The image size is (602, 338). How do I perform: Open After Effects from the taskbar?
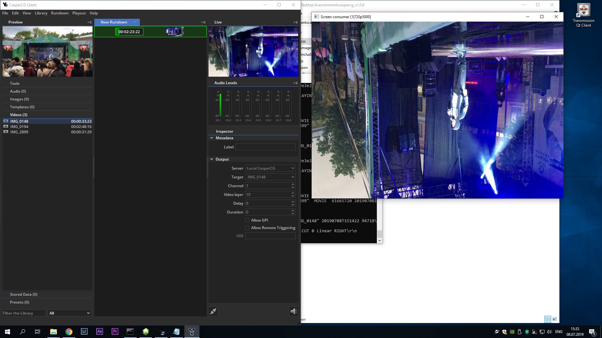tap(99, 331)
